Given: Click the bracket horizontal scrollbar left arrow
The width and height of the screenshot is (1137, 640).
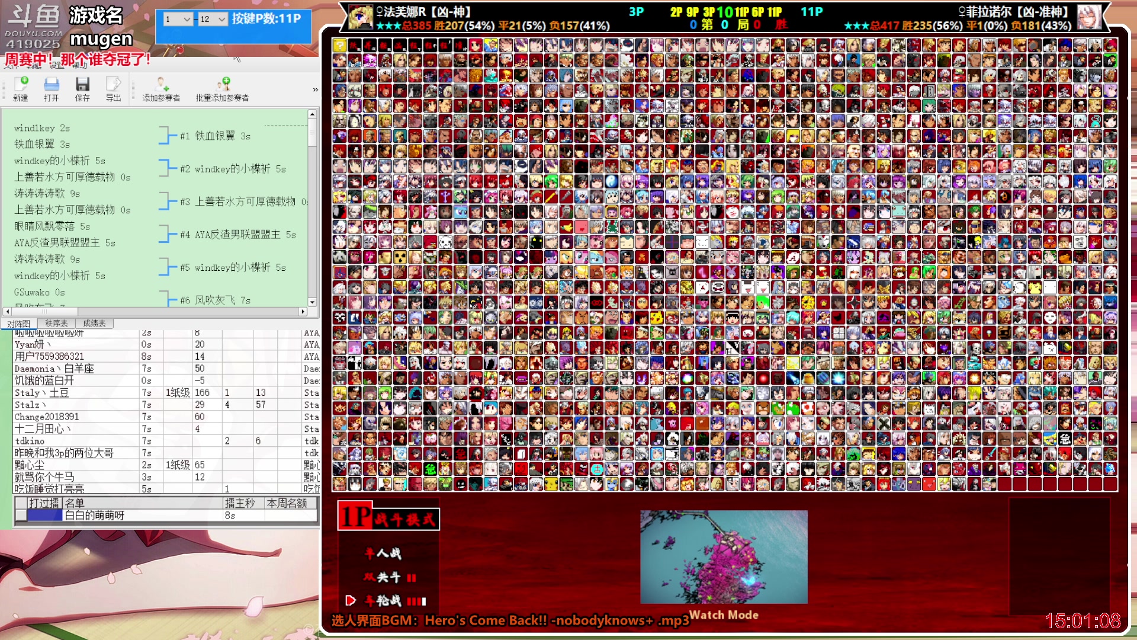Looking at the screenshot, I should coord(7,311).
